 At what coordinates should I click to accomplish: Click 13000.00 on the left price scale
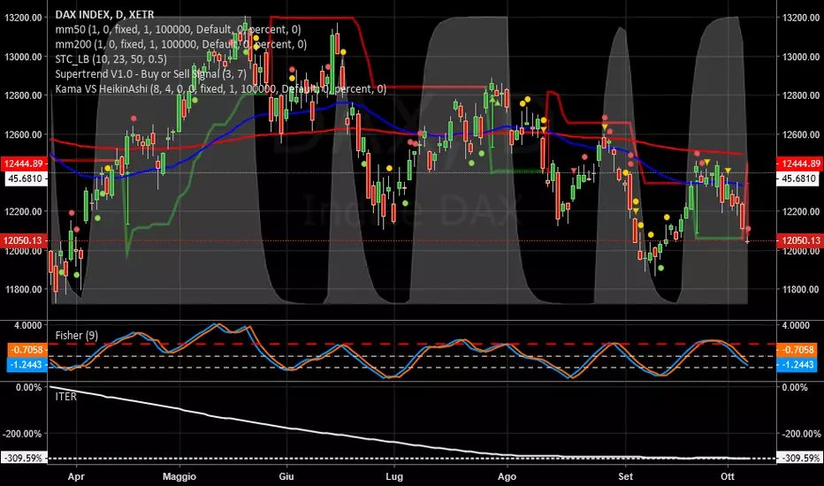[x=23, y=57]
